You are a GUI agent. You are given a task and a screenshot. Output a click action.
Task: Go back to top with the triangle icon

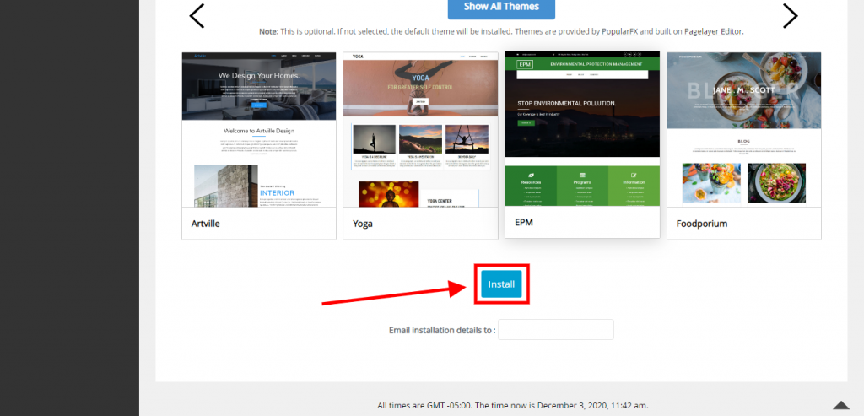pos(841,405)
